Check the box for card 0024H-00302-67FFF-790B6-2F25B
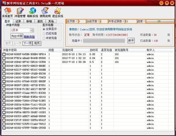 pos(4,128)
